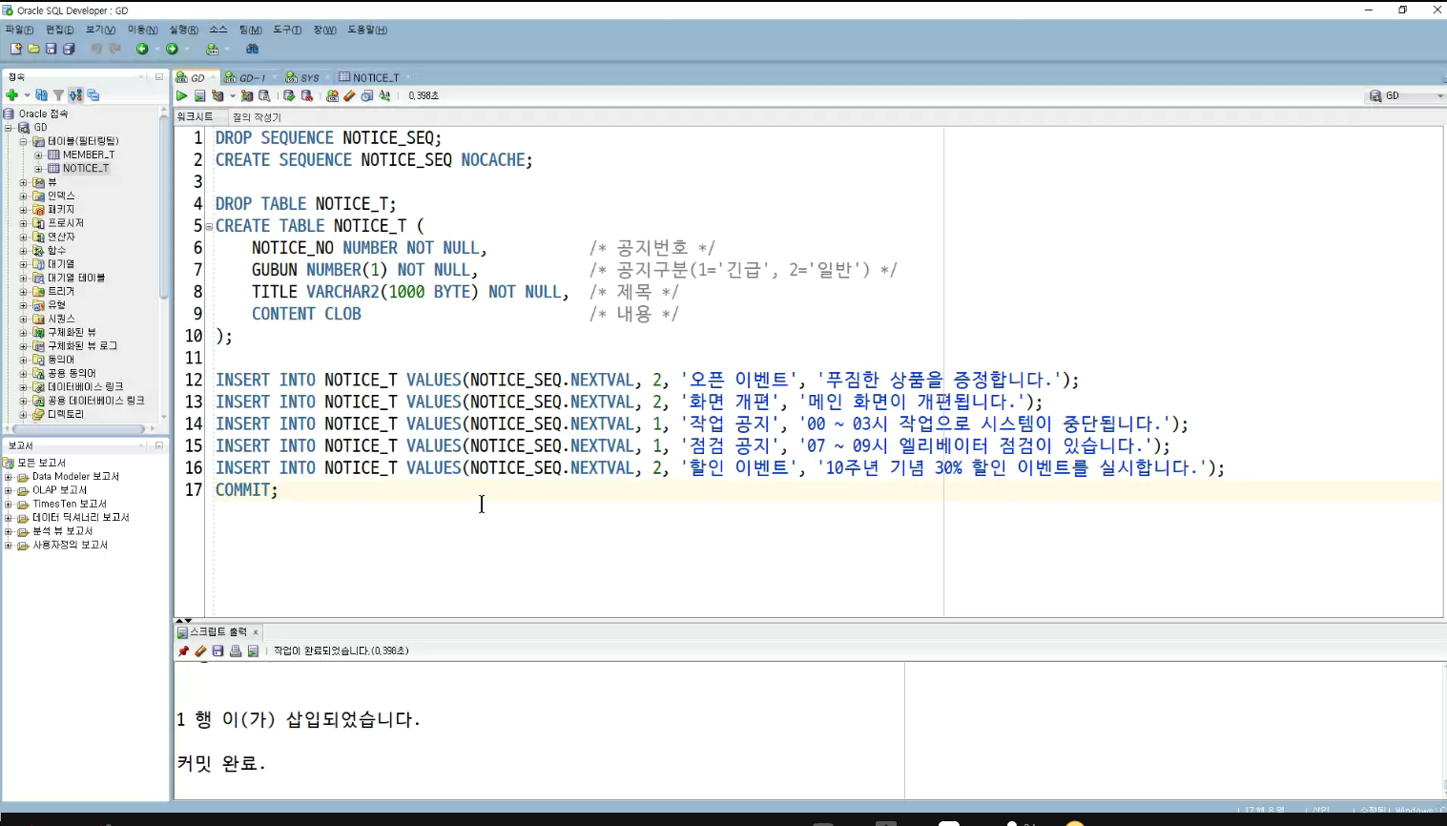Click the Autotrace icon
The image size is (1447, 826).
pos(247,95)
